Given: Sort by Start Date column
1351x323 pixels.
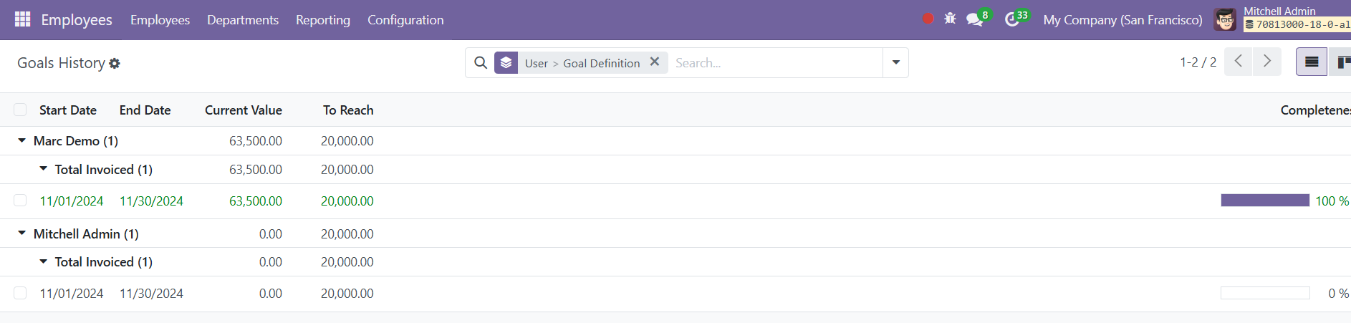Looking at the screenshot, I should tap(68, 110).
